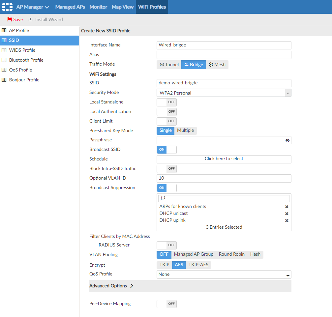
Task: Open the Security Mode dropdown
Action: point(224,93)
